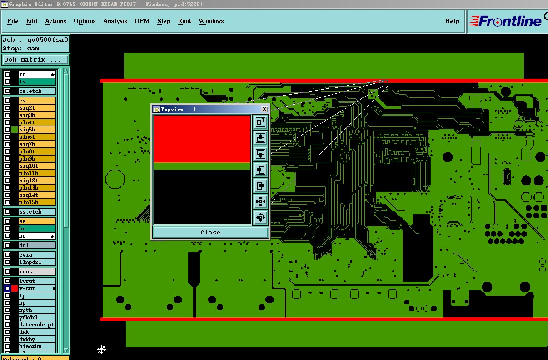Viewport: 548px width, 360px height.
Task: Toggle the 'to' layer checkbox
Action: [7, 74]
